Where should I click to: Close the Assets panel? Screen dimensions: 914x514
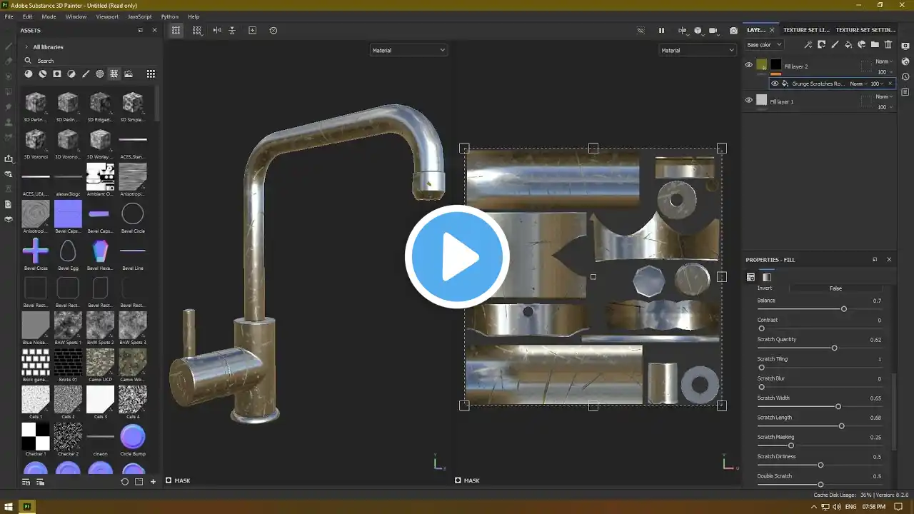pyautogui.click(x=154, y=30)
